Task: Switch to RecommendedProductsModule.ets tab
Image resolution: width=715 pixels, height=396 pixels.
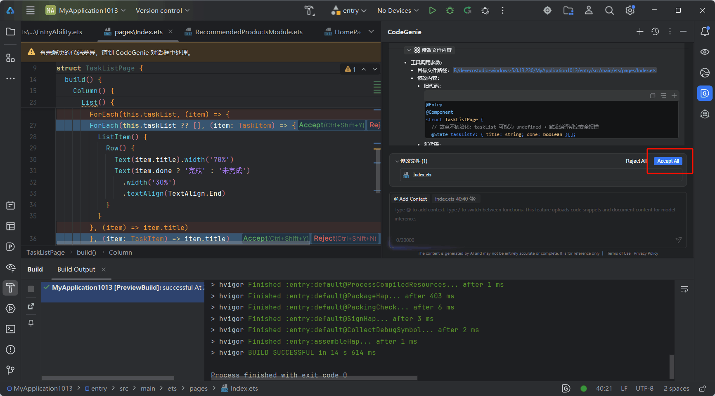Action: click(x=244, y=32)
